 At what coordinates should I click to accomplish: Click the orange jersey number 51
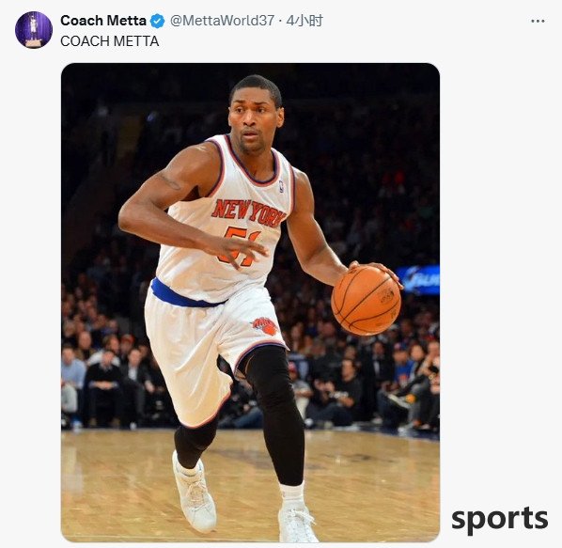coord(240,246)
